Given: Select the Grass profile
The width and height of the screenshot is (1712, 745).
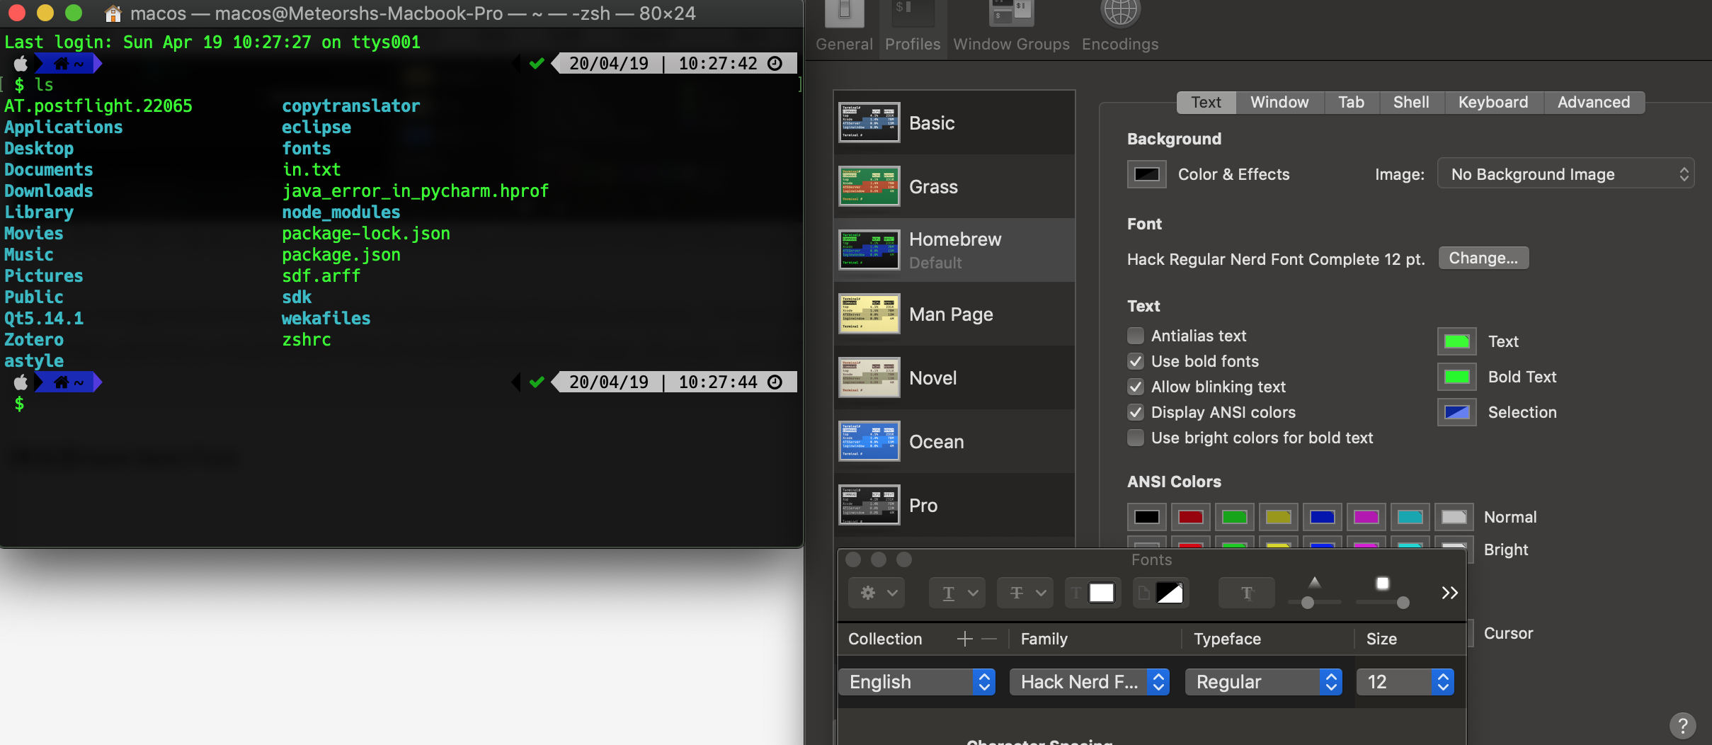Looking at the screenshot, I should pyautogui.click(x=954, y=186).
